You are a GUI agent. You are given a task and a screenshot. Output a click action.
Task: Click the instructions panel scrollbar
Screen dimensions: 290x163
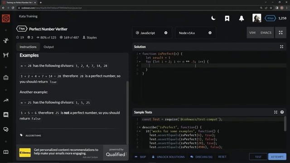coord(127,113)
